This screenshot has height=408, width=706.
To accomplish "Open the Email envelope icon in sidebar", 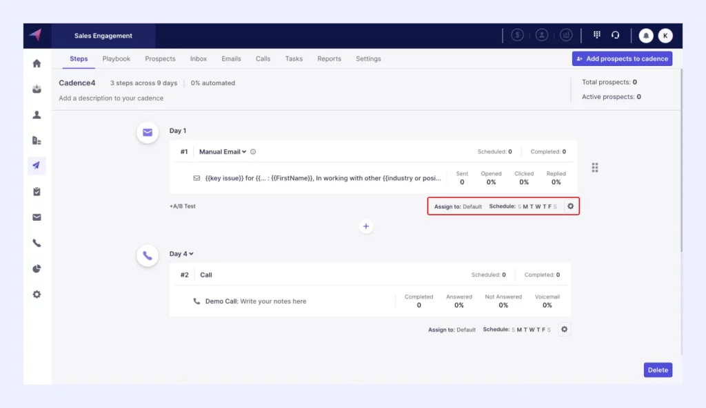I will [x=37, y=217].
